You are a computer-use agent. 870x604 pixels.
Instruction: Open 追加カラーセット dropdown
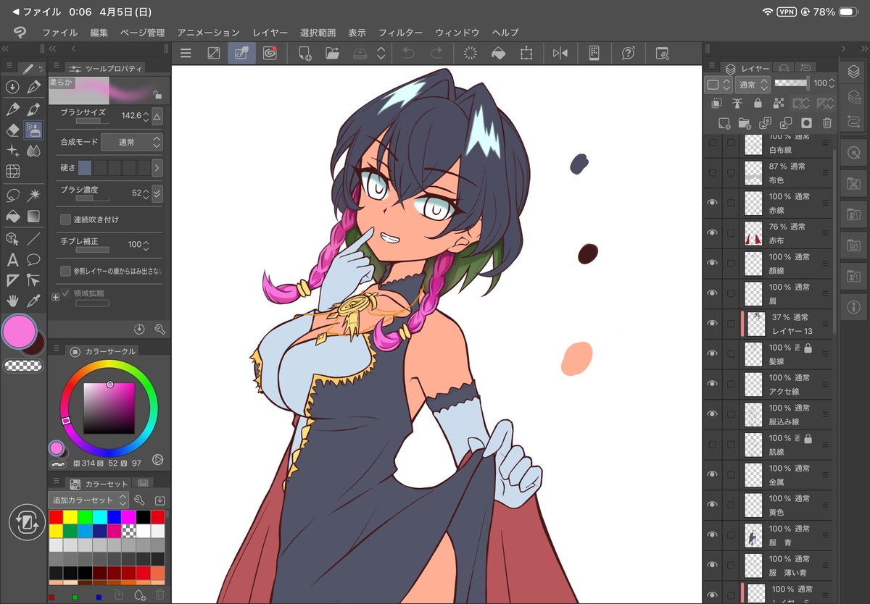pyautogui.click(x=89, y=500)
